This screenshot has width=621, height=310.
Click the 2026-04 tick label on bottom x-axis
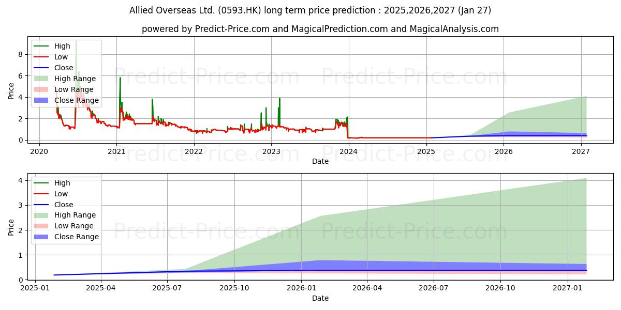tap(367, 288)
